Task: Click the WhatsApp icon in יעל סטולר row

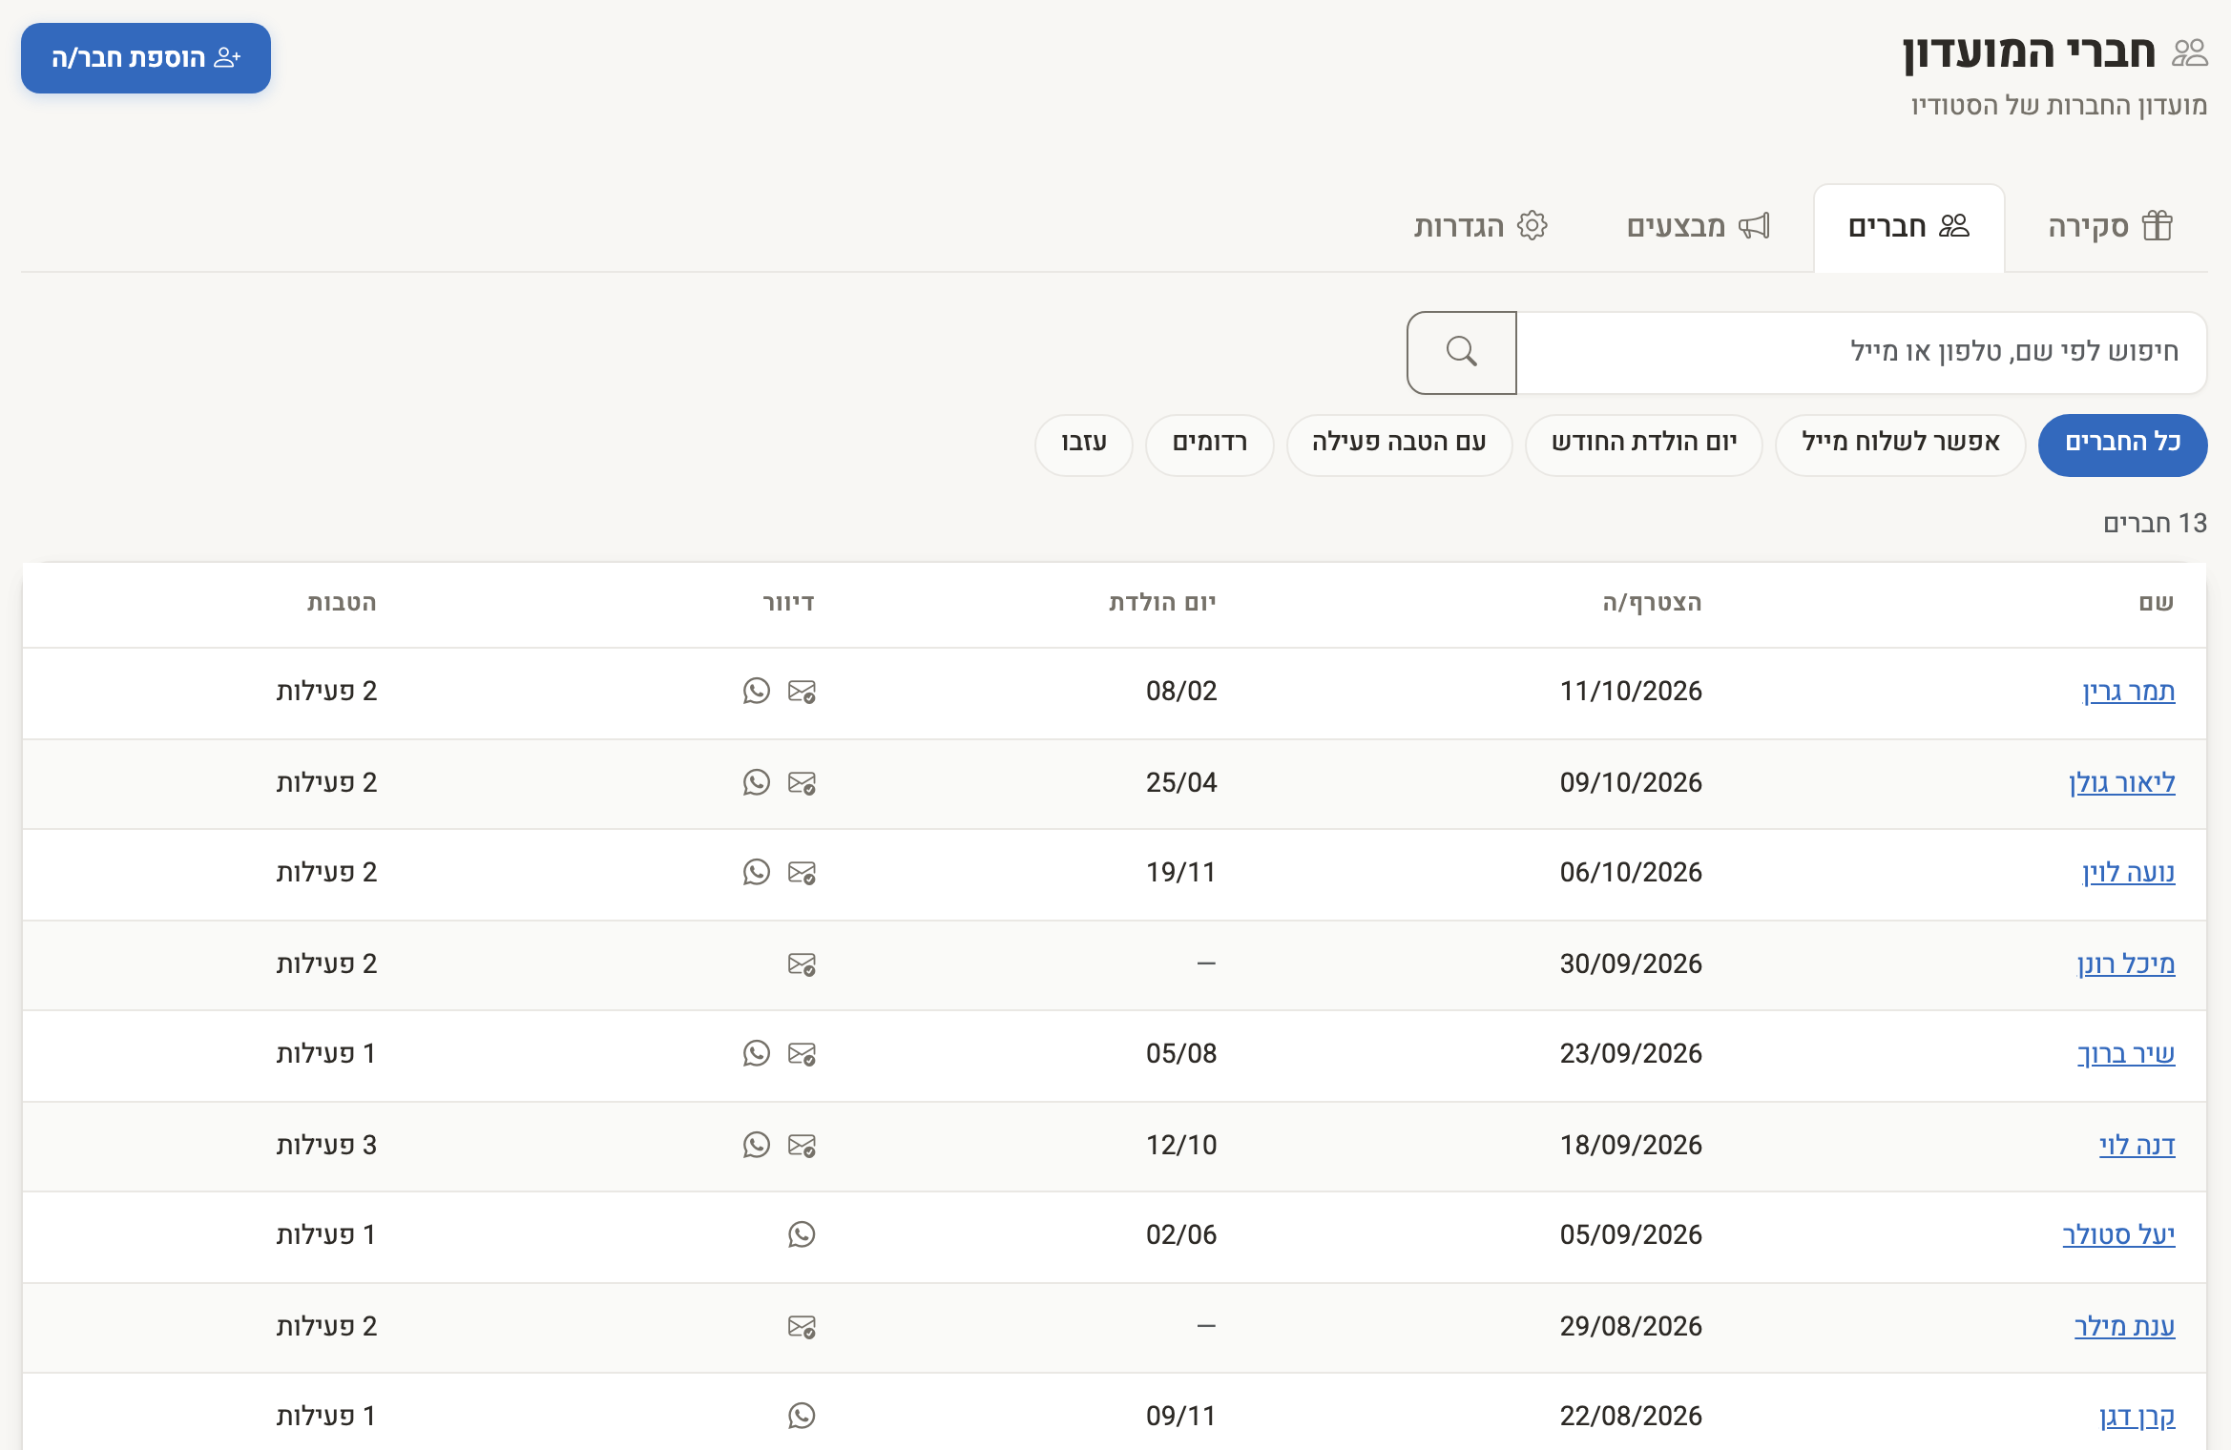Action: click(802, 1234)
